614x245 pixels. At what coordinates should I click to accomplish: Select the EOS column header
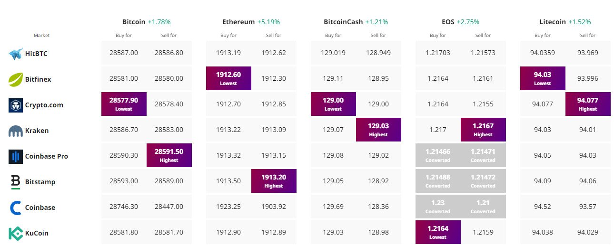[x=447, y=22]
